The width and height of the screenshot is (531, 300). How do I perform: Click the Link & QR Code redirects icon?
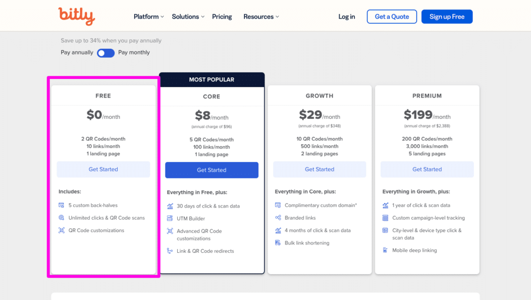pyautogui.click(x=170, y=251)
